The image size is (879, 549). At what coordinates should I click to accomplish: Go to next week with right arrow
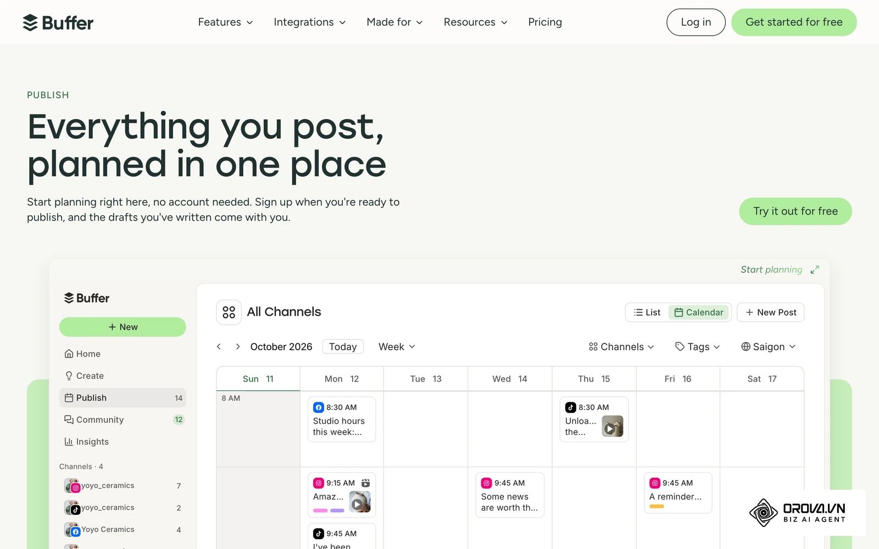(237, 346)
